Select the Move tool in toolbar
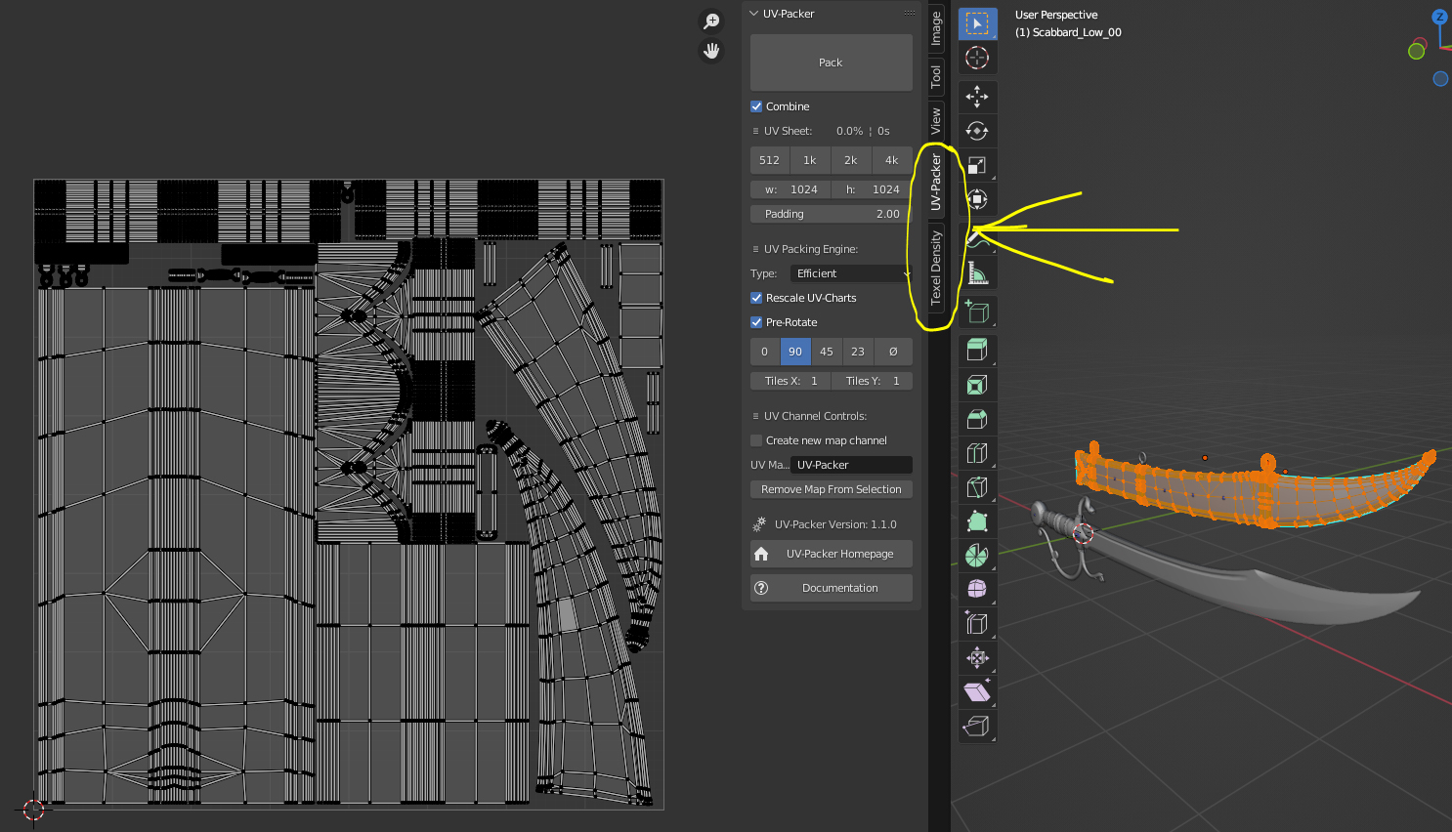 pos(977,96)
